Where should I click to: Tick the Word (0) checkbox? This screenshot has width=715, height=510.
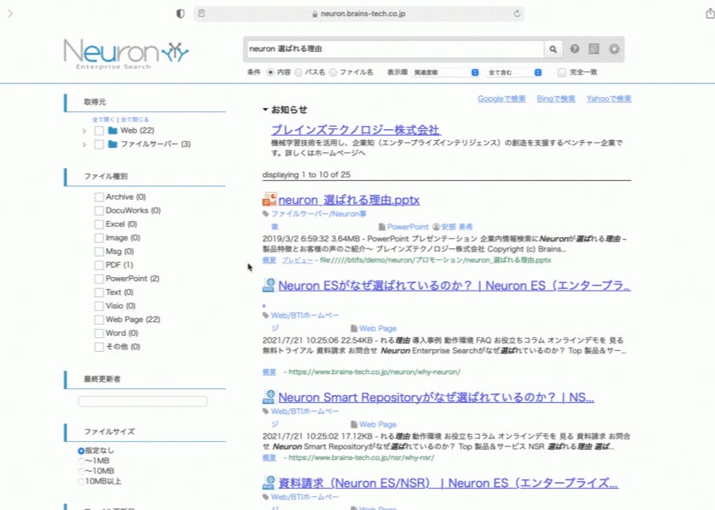99,333
